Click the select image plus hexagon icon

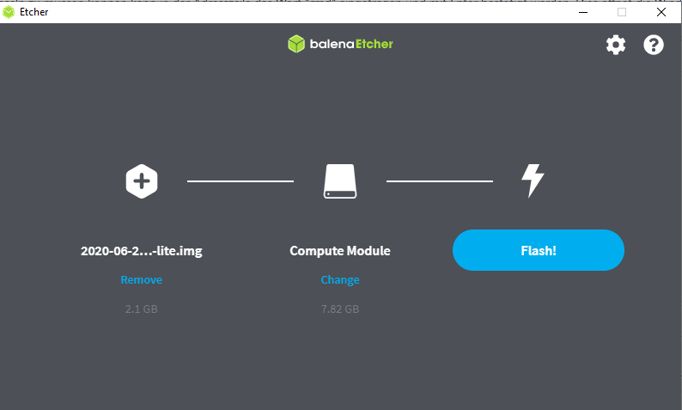click(142, 181)
